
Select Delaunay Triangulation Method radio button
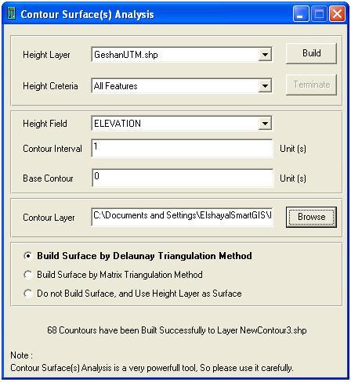click(27, 256)
